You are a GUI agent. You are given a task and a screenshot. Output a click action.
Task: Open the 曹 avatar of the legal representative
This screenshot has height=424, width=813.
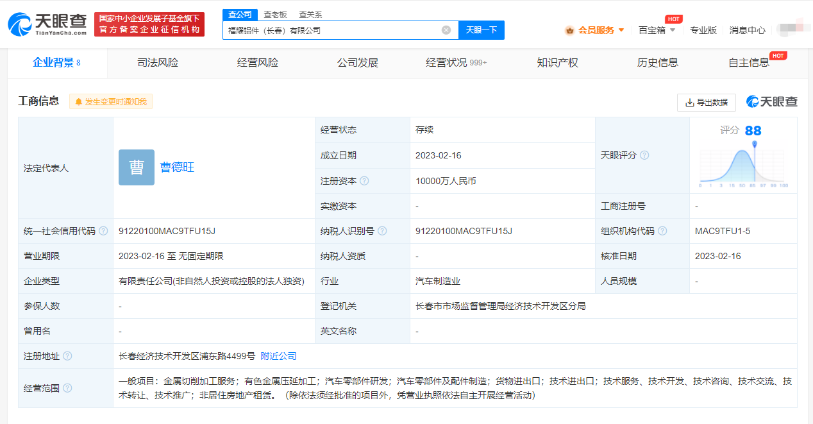(x=137, y=167)
